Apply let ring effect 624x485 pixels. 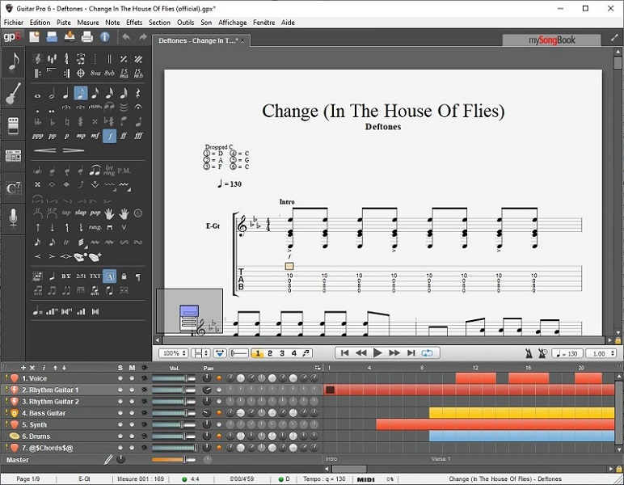109,171
